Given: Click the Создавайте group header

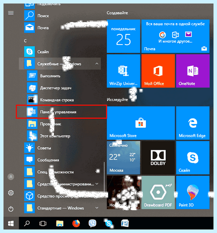Looking at the screenshot, I should 117,13.
